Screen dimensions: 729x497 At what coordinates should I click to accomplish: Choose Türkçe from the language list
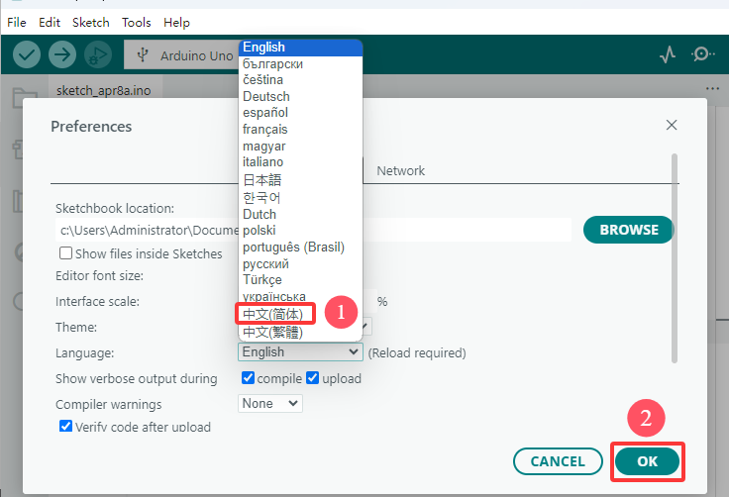pyautogui.click(x=300, y=280)
